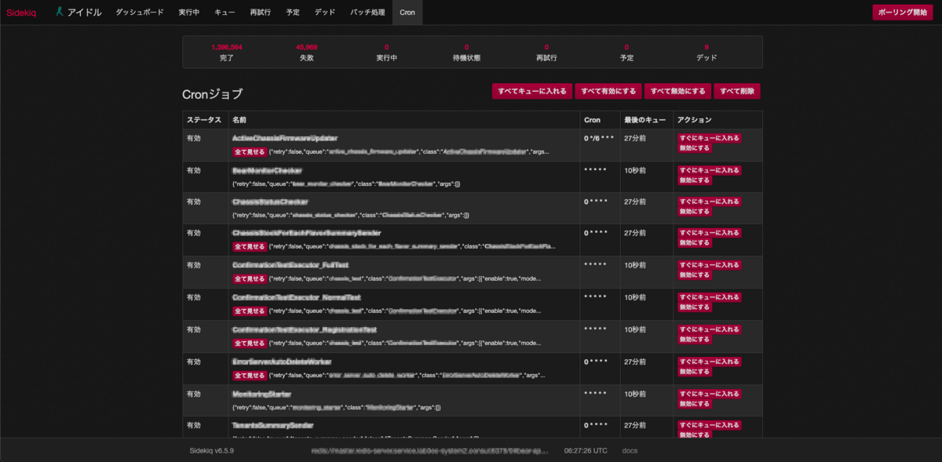Open ConfirmationTestExecutor_RegistrationTest job name
This screenshot has width=942, height=462.
point(305,329)
